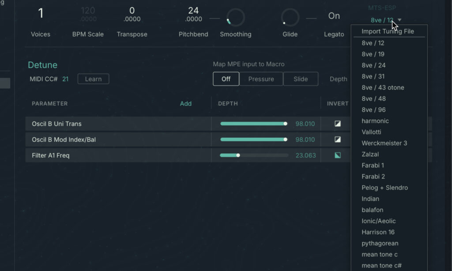452x271 pixels.
Task: Toggle invert for Oscil B Mod Index/Bal
Action: (x=338, y=139)
